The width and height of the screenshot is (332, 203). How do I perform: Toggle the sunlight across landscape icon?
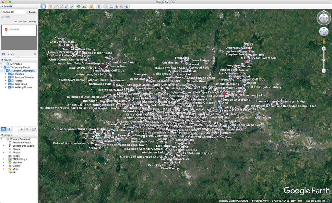pyautogui.click(x=84, y=6)
